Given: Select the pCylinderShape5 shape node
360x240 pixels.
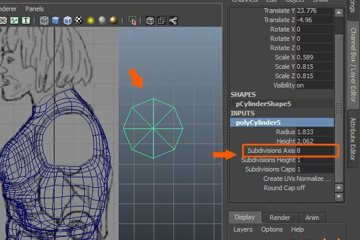Looking at the screenshot, I should [x=265, y=104].
